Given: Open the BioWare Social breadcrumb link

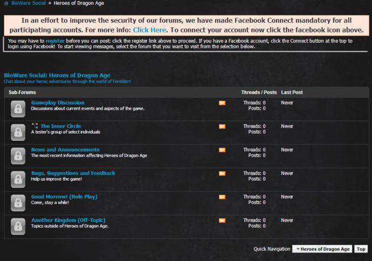Looking at the screenshot, I should pos(29,3).
